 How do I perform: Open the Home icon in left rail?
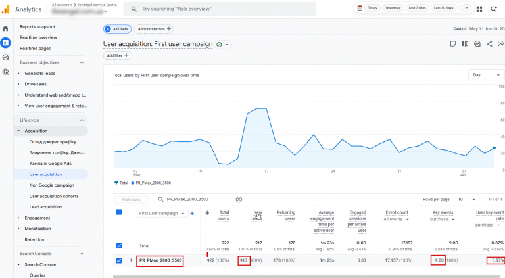click(x=5, y=28)
